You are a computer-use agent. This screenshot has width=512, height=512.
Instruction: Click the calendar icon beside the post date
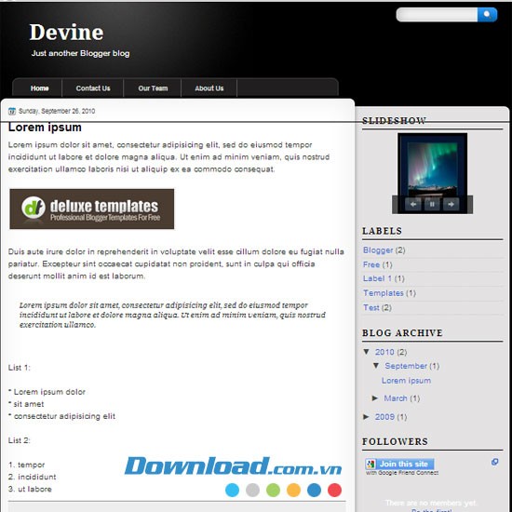click(x=12, y=111)
